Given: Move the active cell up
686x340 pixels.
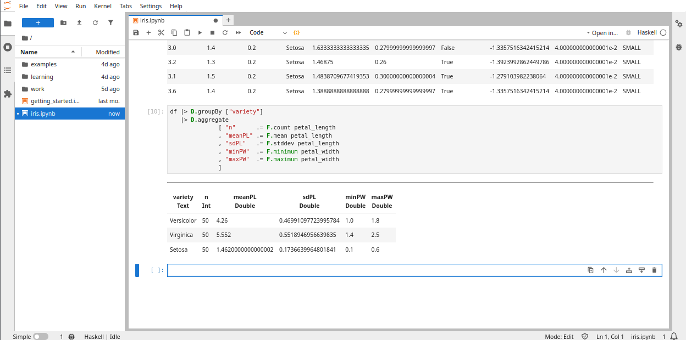Looking at the screenshot, I should point(604,270).
